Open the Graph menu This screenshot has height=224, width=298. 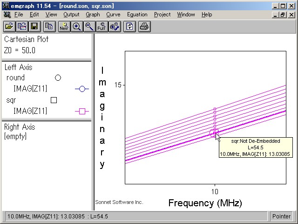click(x=93, y=14)
